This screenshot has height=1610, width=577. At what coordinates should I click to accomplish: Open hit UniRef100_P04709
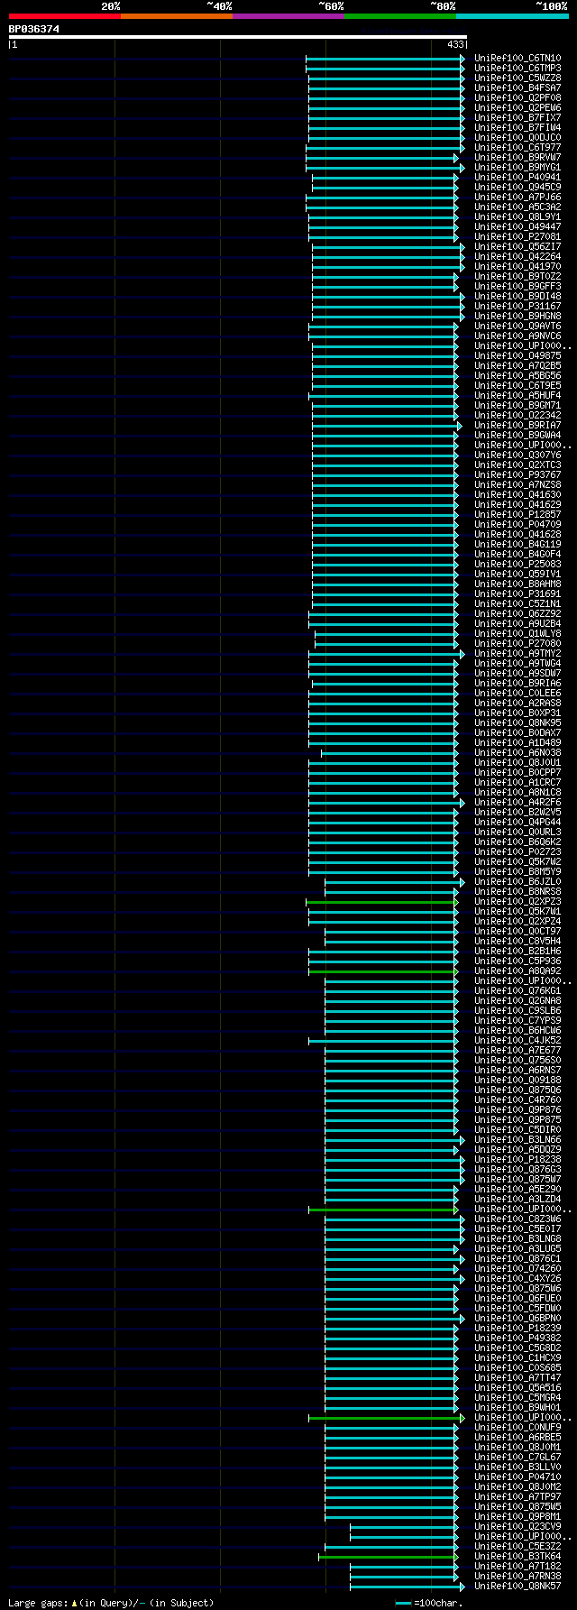[517, 524]
